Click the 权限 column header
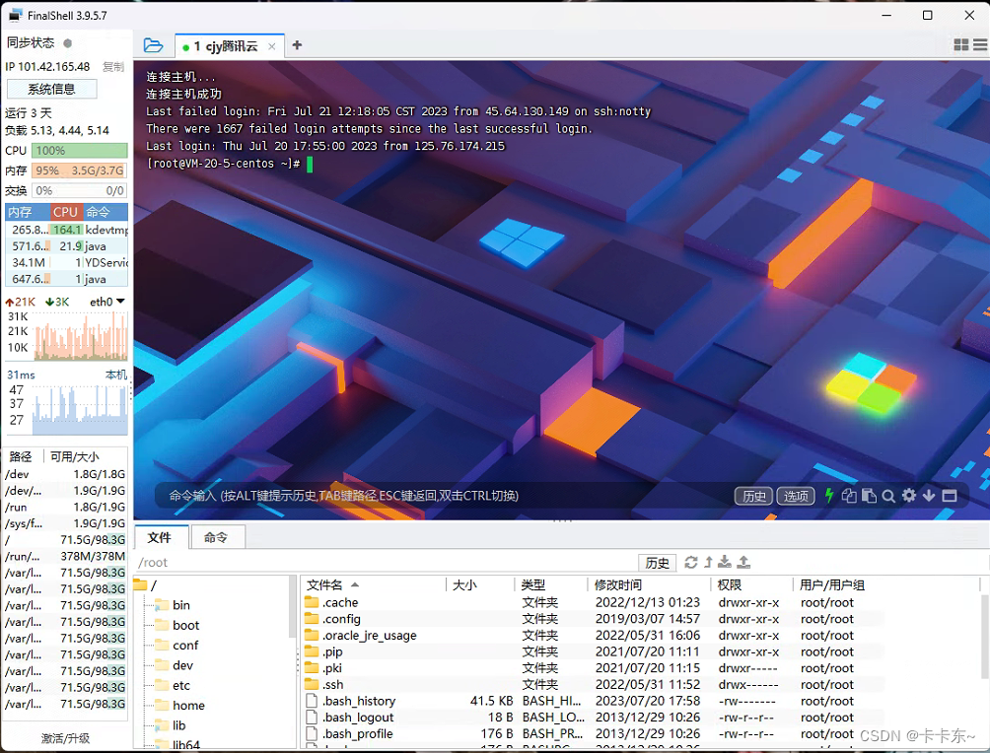 click(x=751, y=584)
